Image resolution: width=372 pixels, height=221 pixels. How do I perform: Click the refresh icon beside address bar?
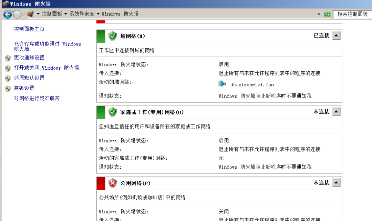pos(327,14)
